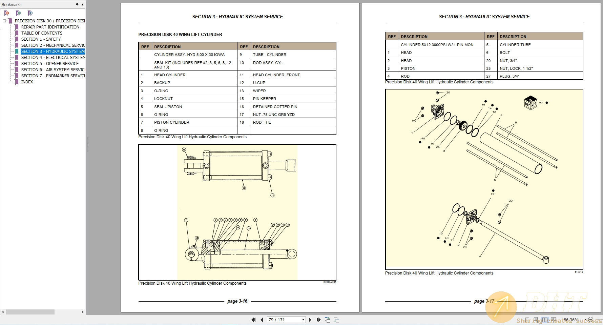Click the PISTON CYLINDER table cell
The width and height of the screenshot is (603, 325).
tap(194, 122)
